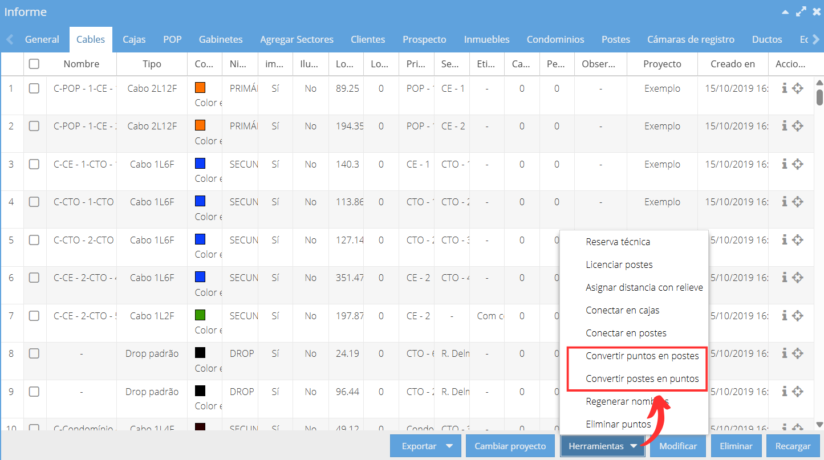Check the box for row 8
The width and height of the screenshot is (824, 460).
click(34, 353)
